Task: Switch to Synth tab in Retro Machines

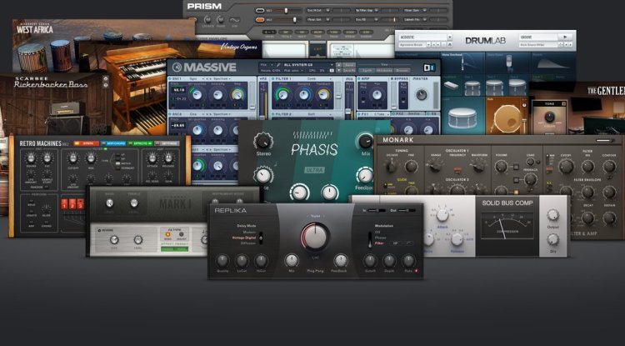Action: point(87,143)
